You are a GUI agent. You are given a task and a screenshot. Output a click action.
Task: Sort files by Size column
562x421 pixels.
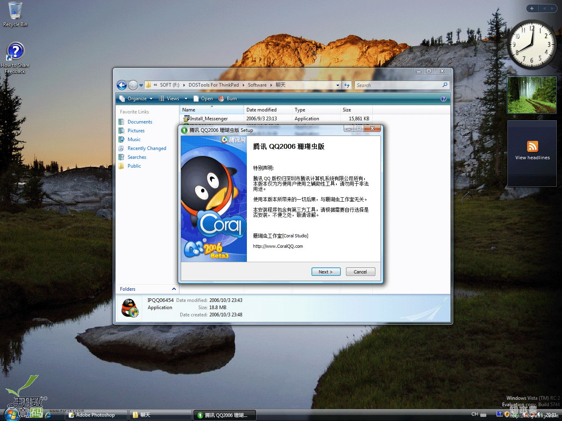click(356, 110)
